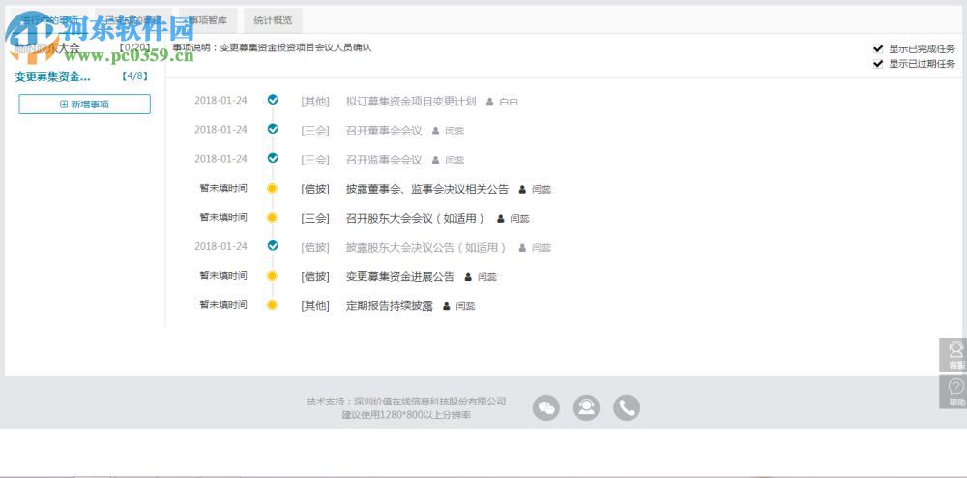Screen dimensions: 967x478
Task: Open the WeChat contact icon in footer
Action: pos(545,407)
